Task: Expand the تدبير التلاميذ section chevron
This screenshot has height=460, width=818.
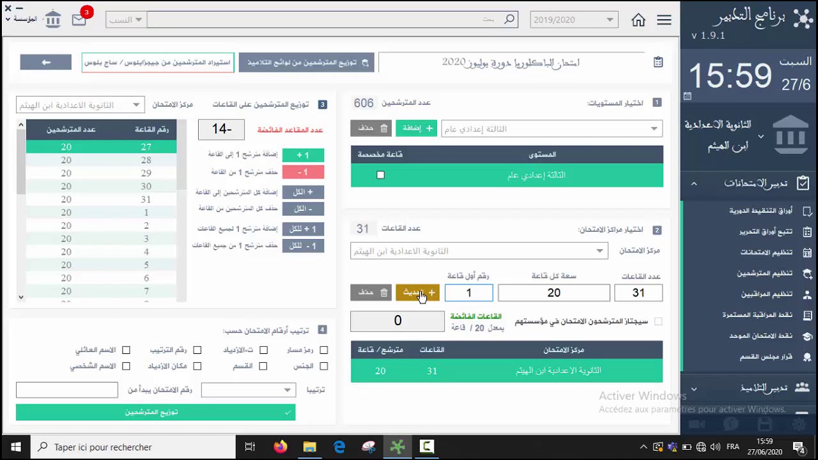Action: (x=694, y=388)
